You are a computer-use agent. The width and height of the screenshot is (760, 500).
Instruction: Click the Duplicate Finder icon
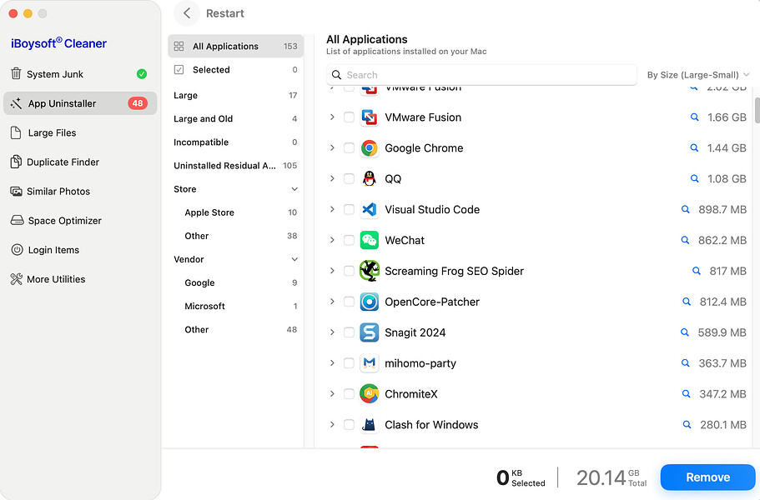[16, 162]
